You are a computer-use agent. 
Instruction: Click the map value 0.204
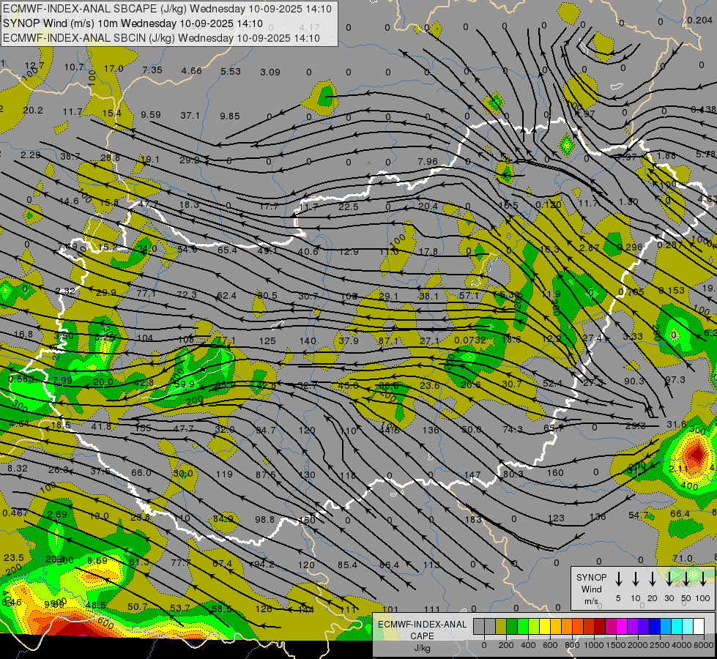(x=699, y=20)
